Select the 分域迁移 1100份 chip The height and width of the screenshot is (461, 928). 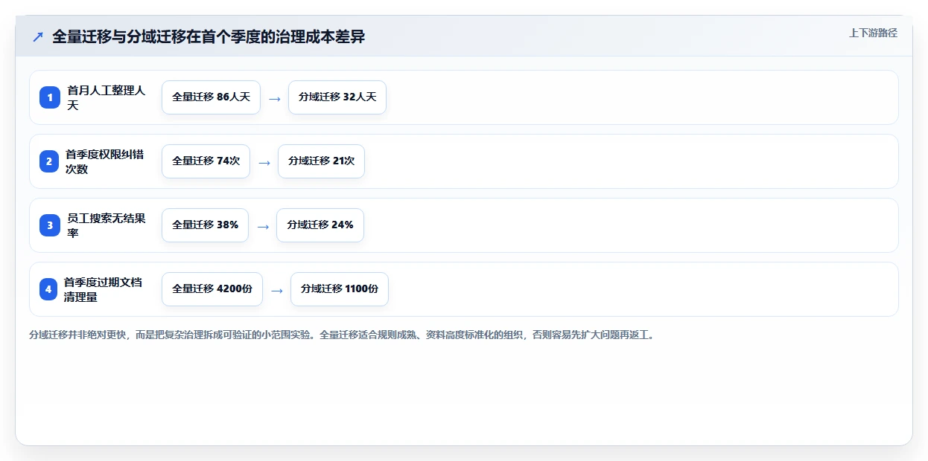point(340,289)
